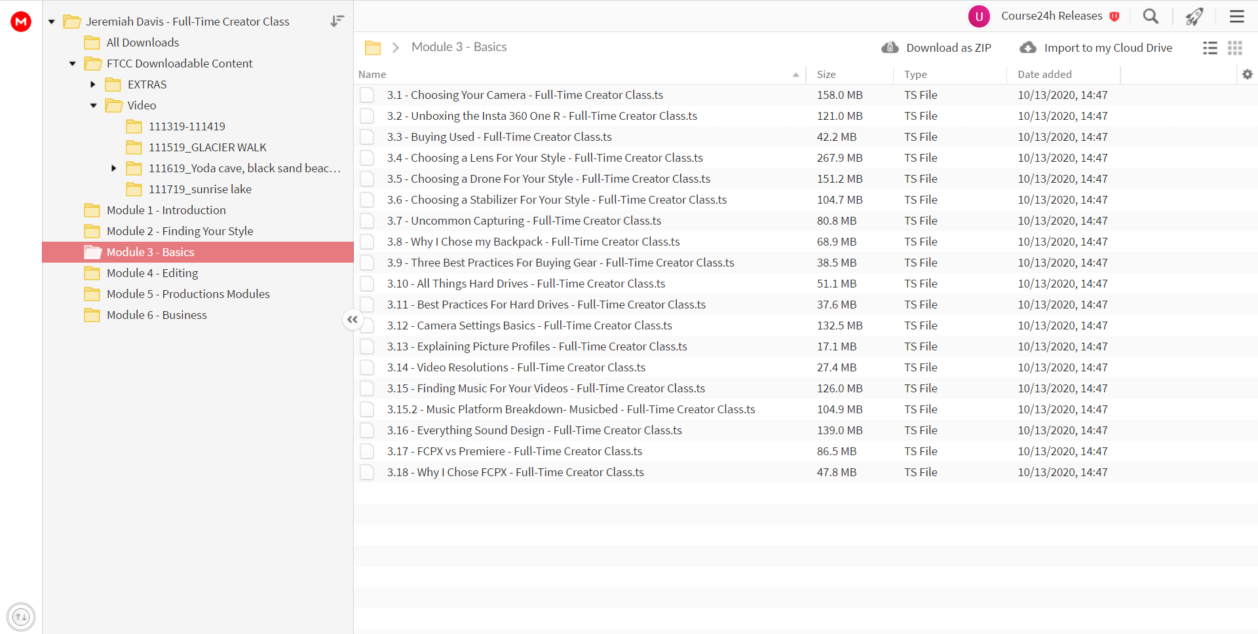Tick checkbox for 3.1 Choosing Your Camera

367,95
